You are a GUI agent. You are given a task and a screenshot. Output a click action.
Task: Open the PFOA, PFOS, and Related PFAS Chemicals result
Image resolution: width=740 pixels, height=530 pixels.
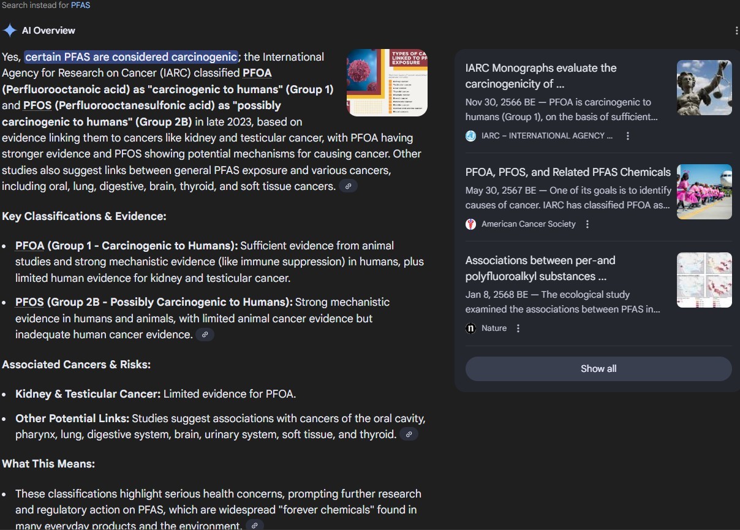click(568, 172)
